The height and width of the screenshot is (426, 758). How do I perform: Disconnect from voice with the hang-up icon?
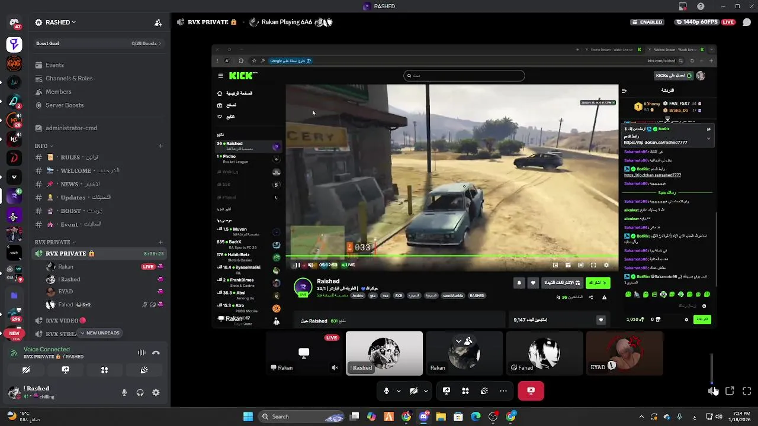(x=156, y=353)
